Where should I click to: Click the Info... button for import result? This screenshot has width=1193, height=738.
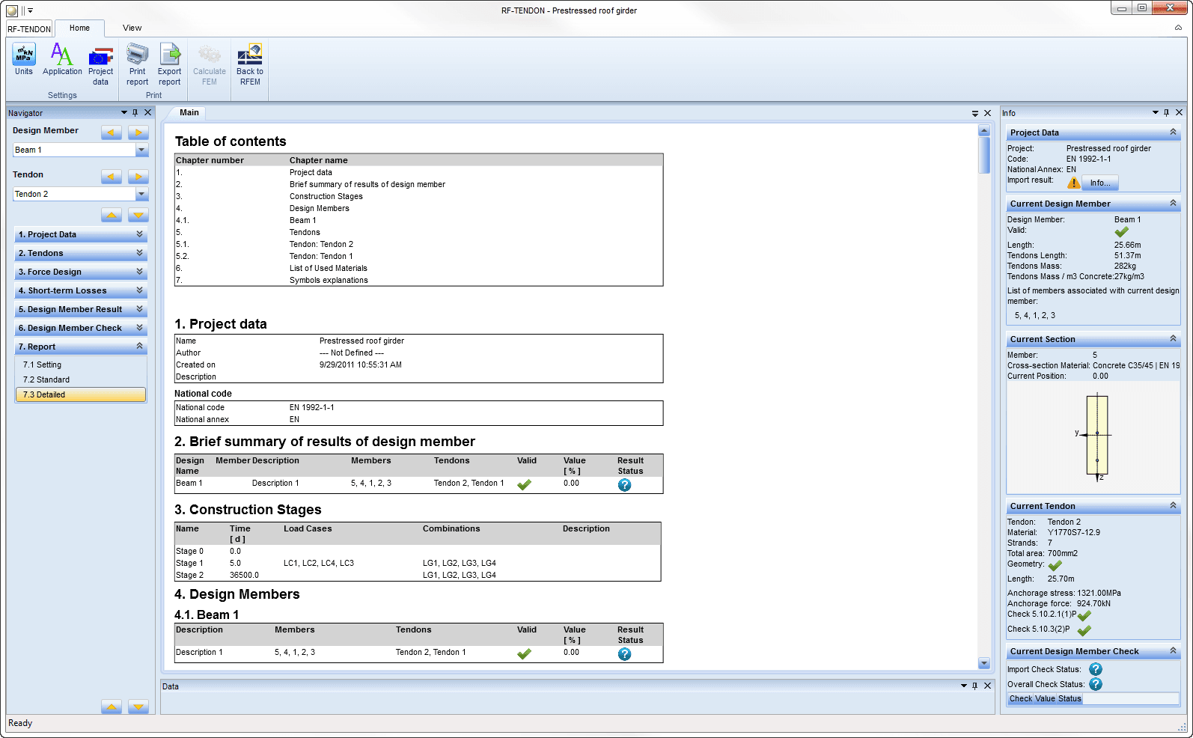pyautogui.click(x=1100, y=183)
